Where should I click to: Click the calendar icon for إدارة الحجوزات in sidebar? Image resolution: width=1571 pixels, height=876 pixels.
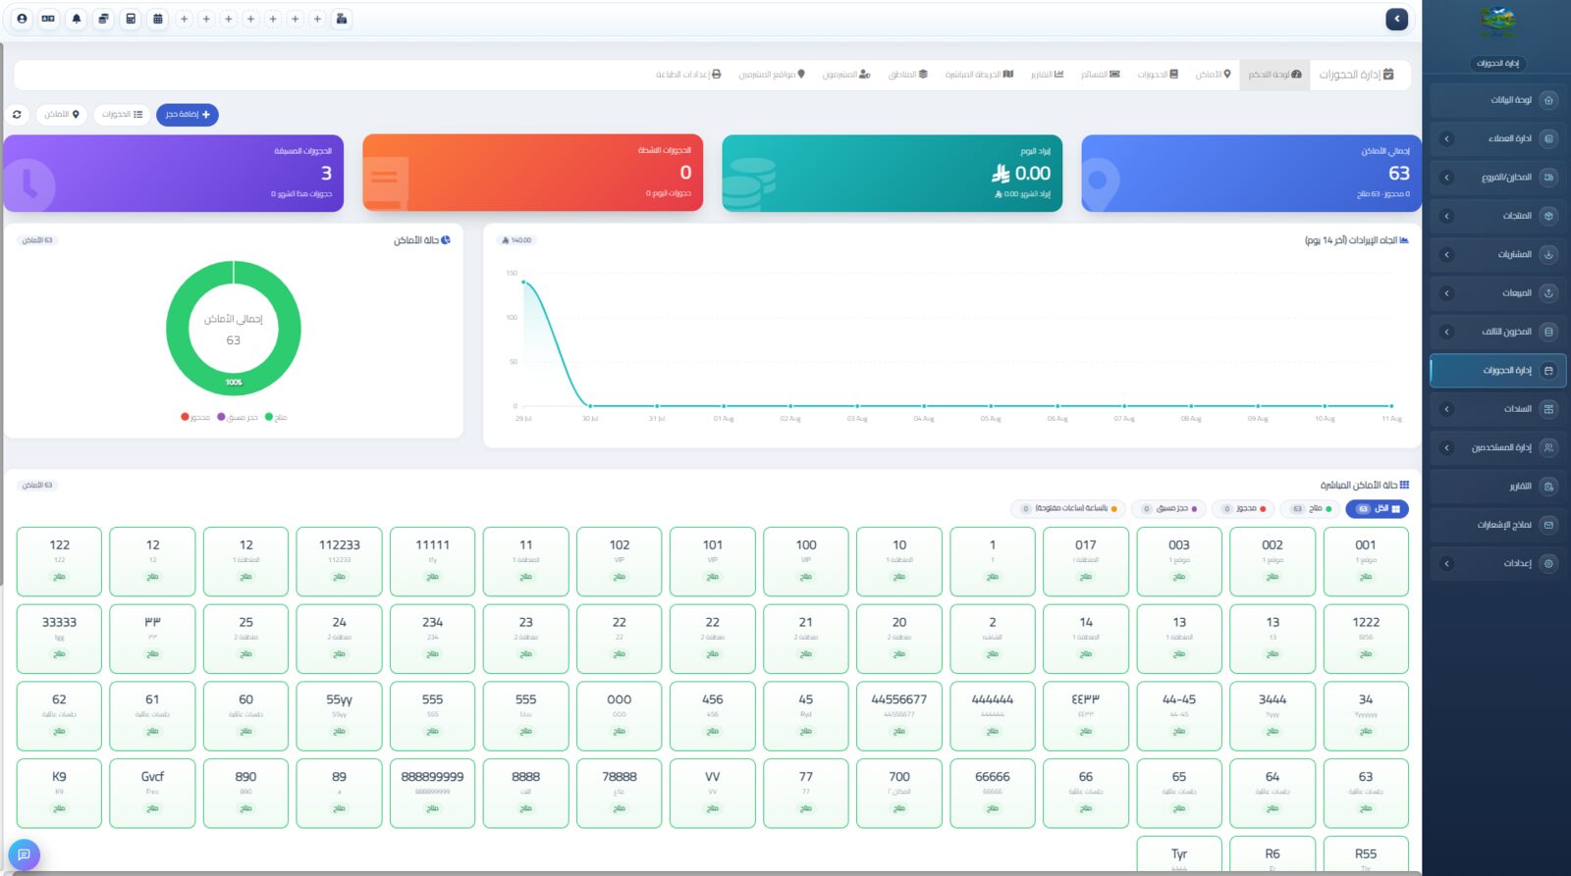[1548, 371]
